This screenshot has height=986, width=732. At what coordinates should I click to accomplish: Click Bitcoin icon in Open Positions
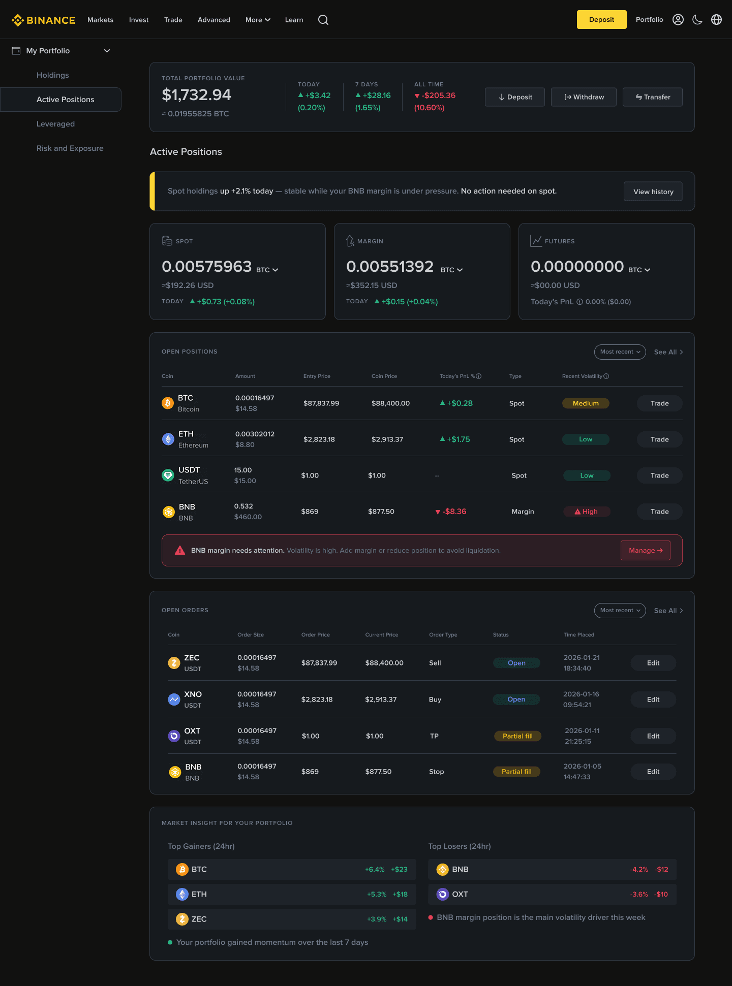[x=168, y=403]
